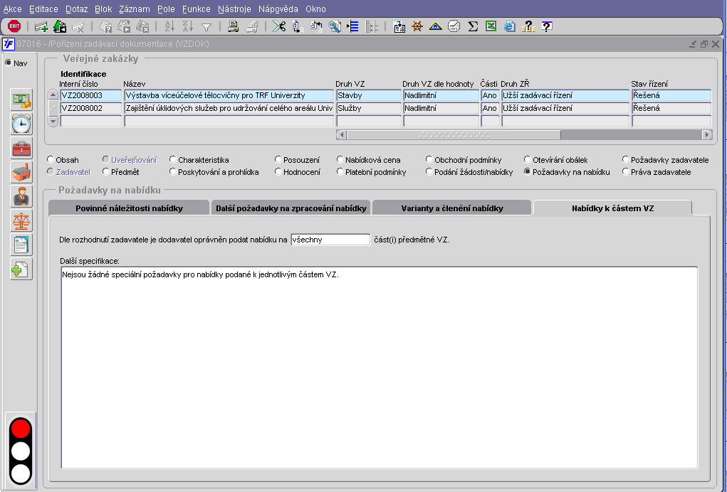727x492 pixels.
Task: Click the Sigma sum icon
Action: pyautogui.click(x=473, y=27)
